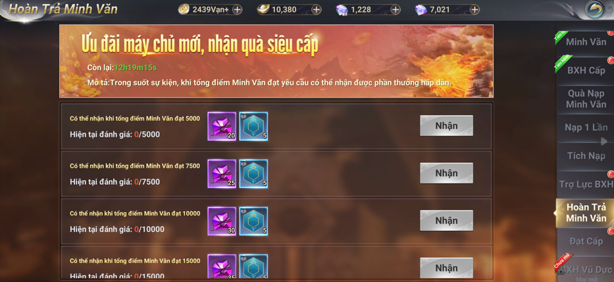The width and height of the screenshot is (614, 282).
Task: Tap the plus next to 10,380 silver ingots
Action: [x=317, y=10]
